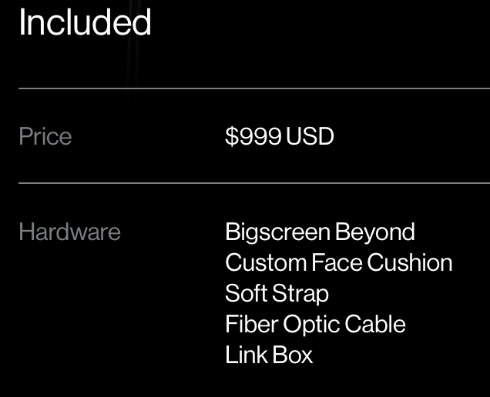The width and height of the screenshot is (490, 397).
Task: Click the word "Optic"
Action: (x=311, y=325)
